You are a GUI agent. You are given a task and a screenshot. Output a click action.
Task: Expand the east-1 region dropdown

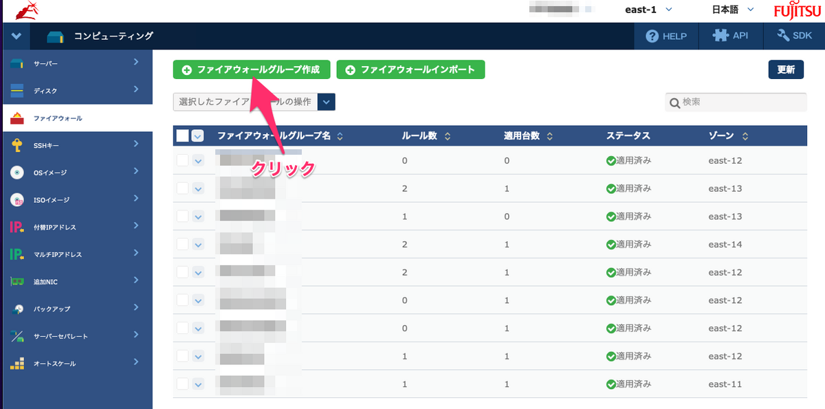click(x=648, y=10)
